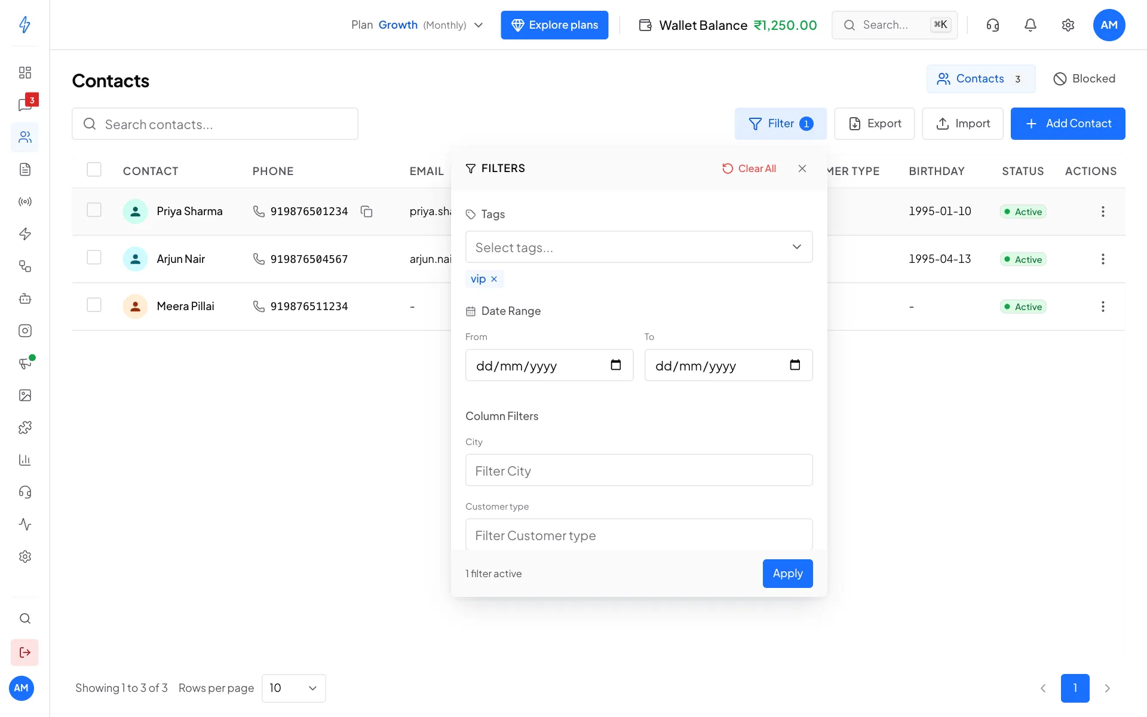Image resolution: width=1147 pixels, height=717 pixels.
Task: Open chat inbox with 3 unread badge
Action: click(x=24, y=105)
